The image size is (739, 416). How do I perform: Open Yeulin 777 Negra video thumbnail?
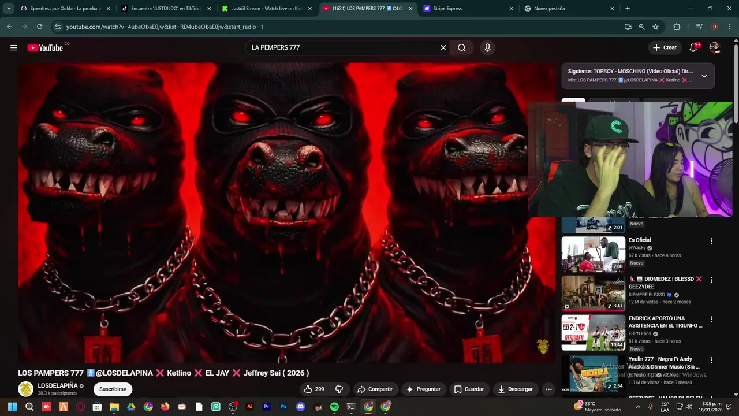(x=594, y=373)
